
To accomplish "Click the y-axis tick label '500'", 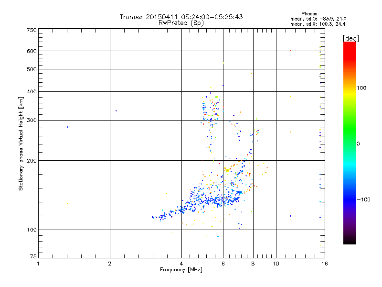I will pyautogui.click(x=32, y=69).
